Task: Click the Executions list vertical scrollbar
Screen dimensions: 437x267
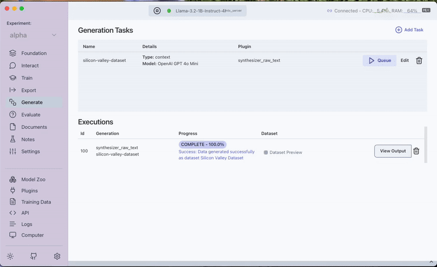Action: [x=426, y=145]
